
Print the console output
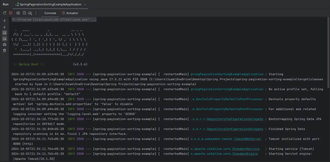coord(4,44)
